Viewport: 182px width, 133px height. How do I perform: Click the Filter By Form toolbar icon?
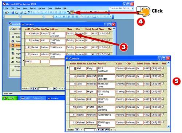[x=69, y=12]
